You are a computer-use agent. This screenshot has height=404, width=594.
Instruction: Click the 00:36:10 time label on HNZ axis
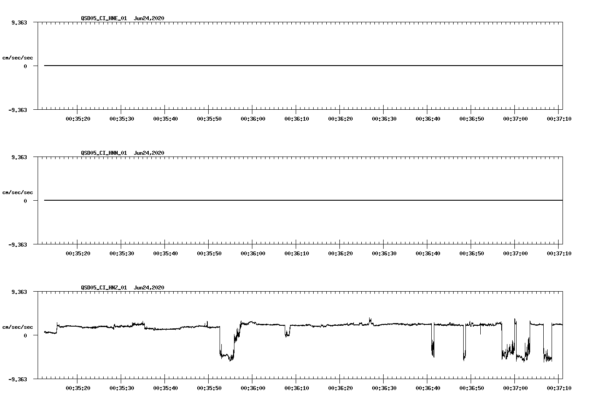click(297, 388)
